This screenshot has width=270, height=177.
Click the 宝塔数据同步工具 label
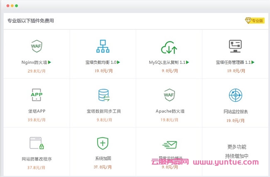pos(103,112)
